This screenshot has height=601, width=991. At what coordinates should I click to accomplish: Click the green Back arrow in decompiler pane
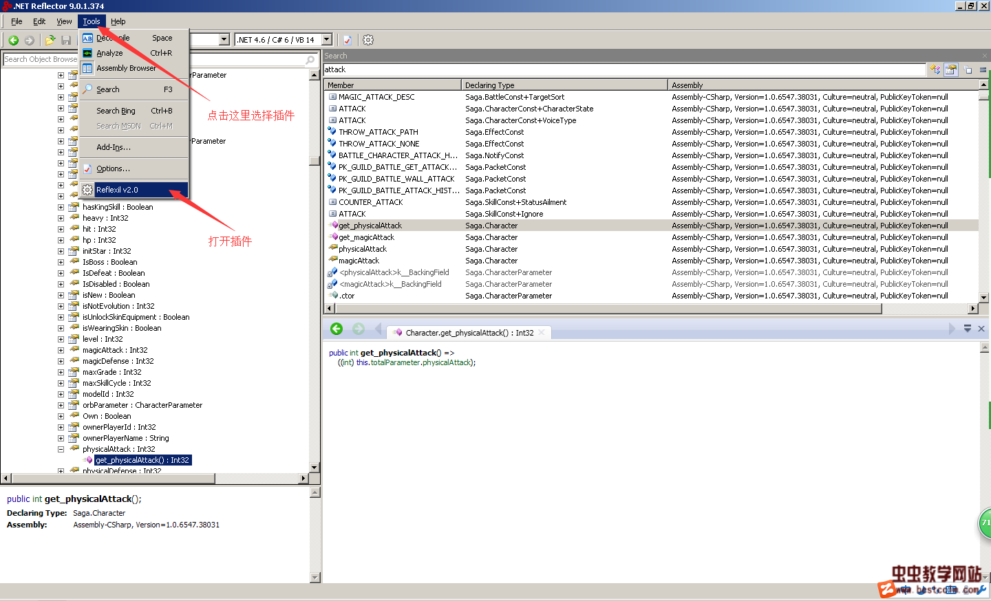click(x=337, y=329)
